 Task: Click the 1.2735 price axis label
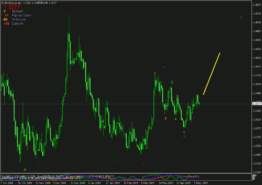[257, 137]
